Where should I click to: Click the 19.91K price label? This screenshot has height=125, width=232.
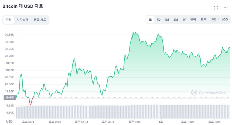click(x=9, y=98)
